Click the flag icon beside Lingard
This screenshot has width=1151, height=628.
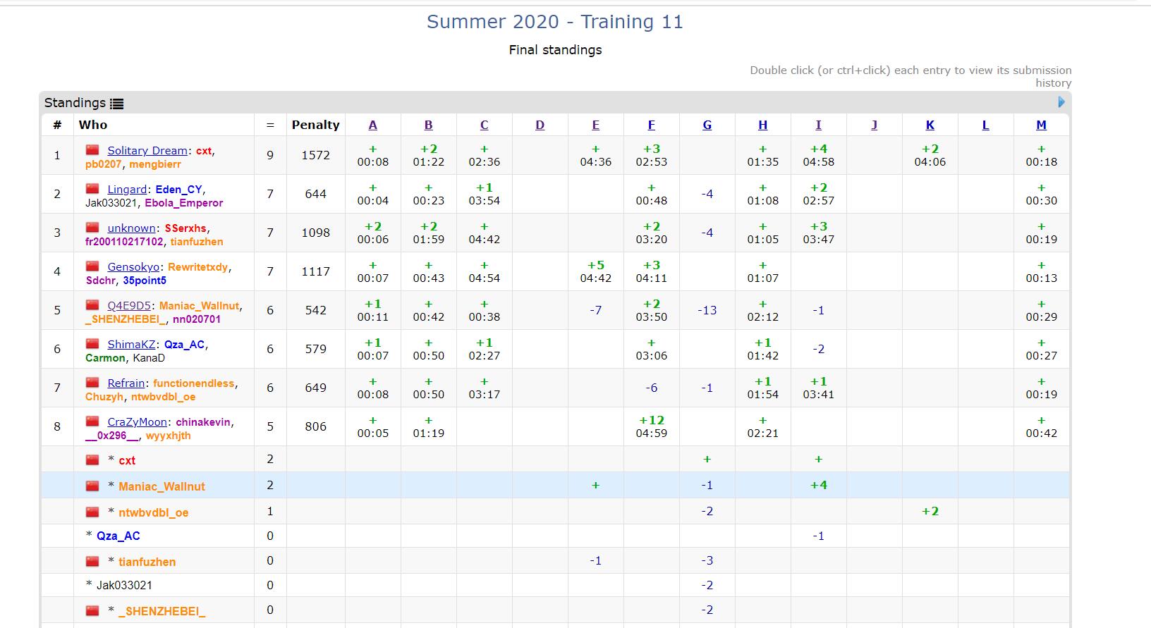(x=92, y=189)
